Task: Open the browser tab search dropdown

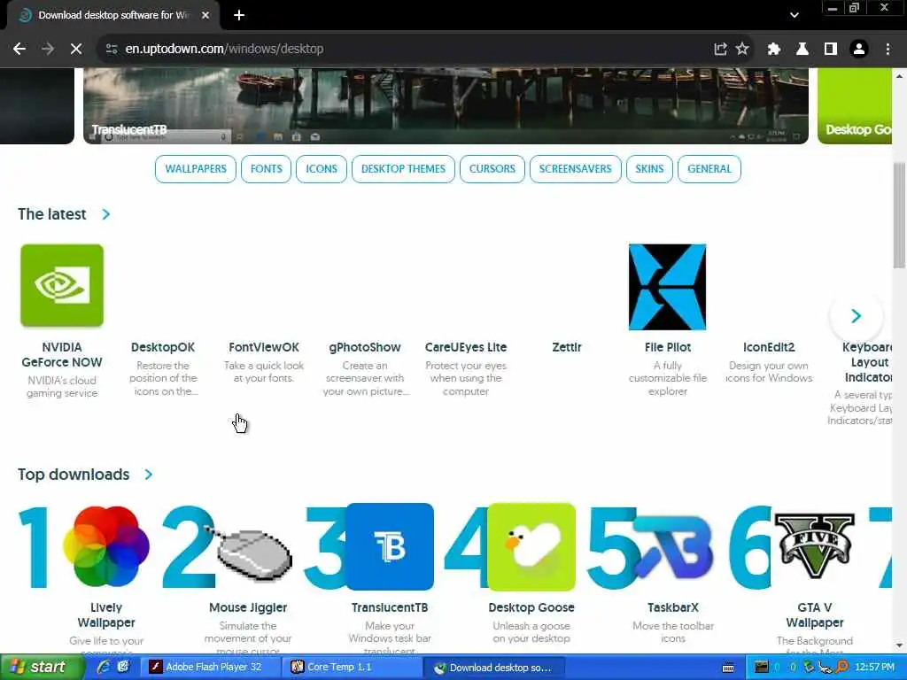Action: [795, 15]
